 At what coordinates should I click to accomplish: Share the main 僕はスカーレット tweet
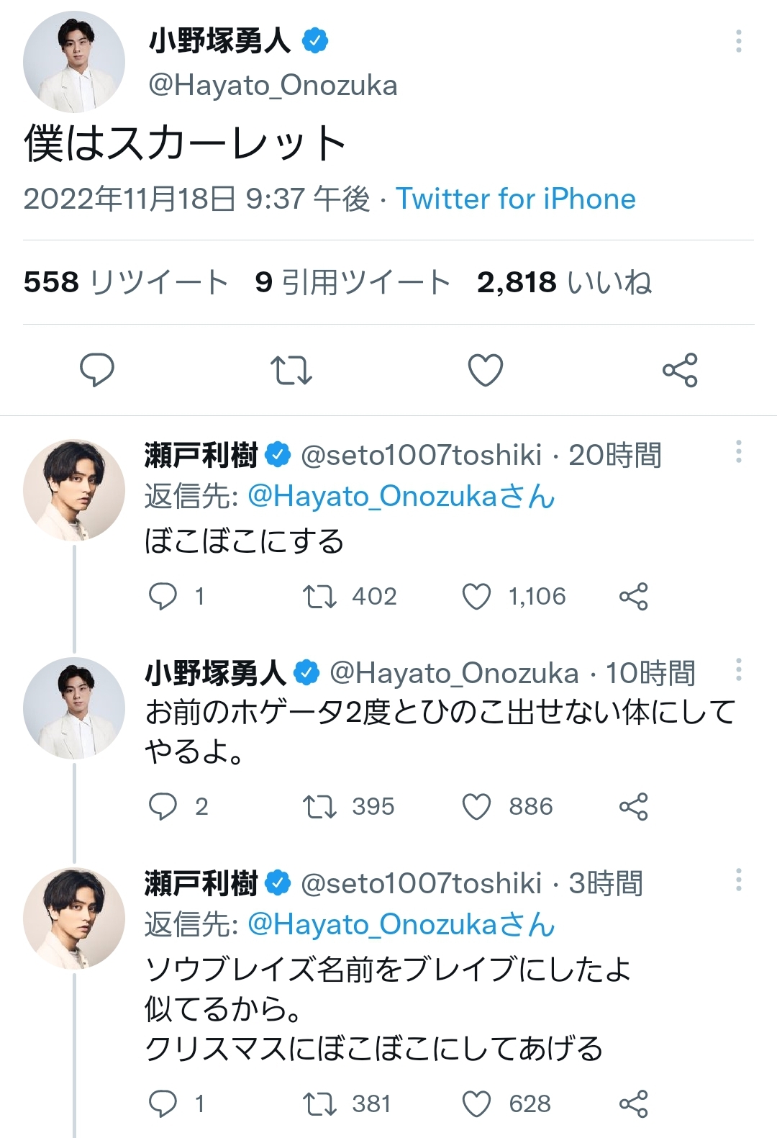coord(680,370)
